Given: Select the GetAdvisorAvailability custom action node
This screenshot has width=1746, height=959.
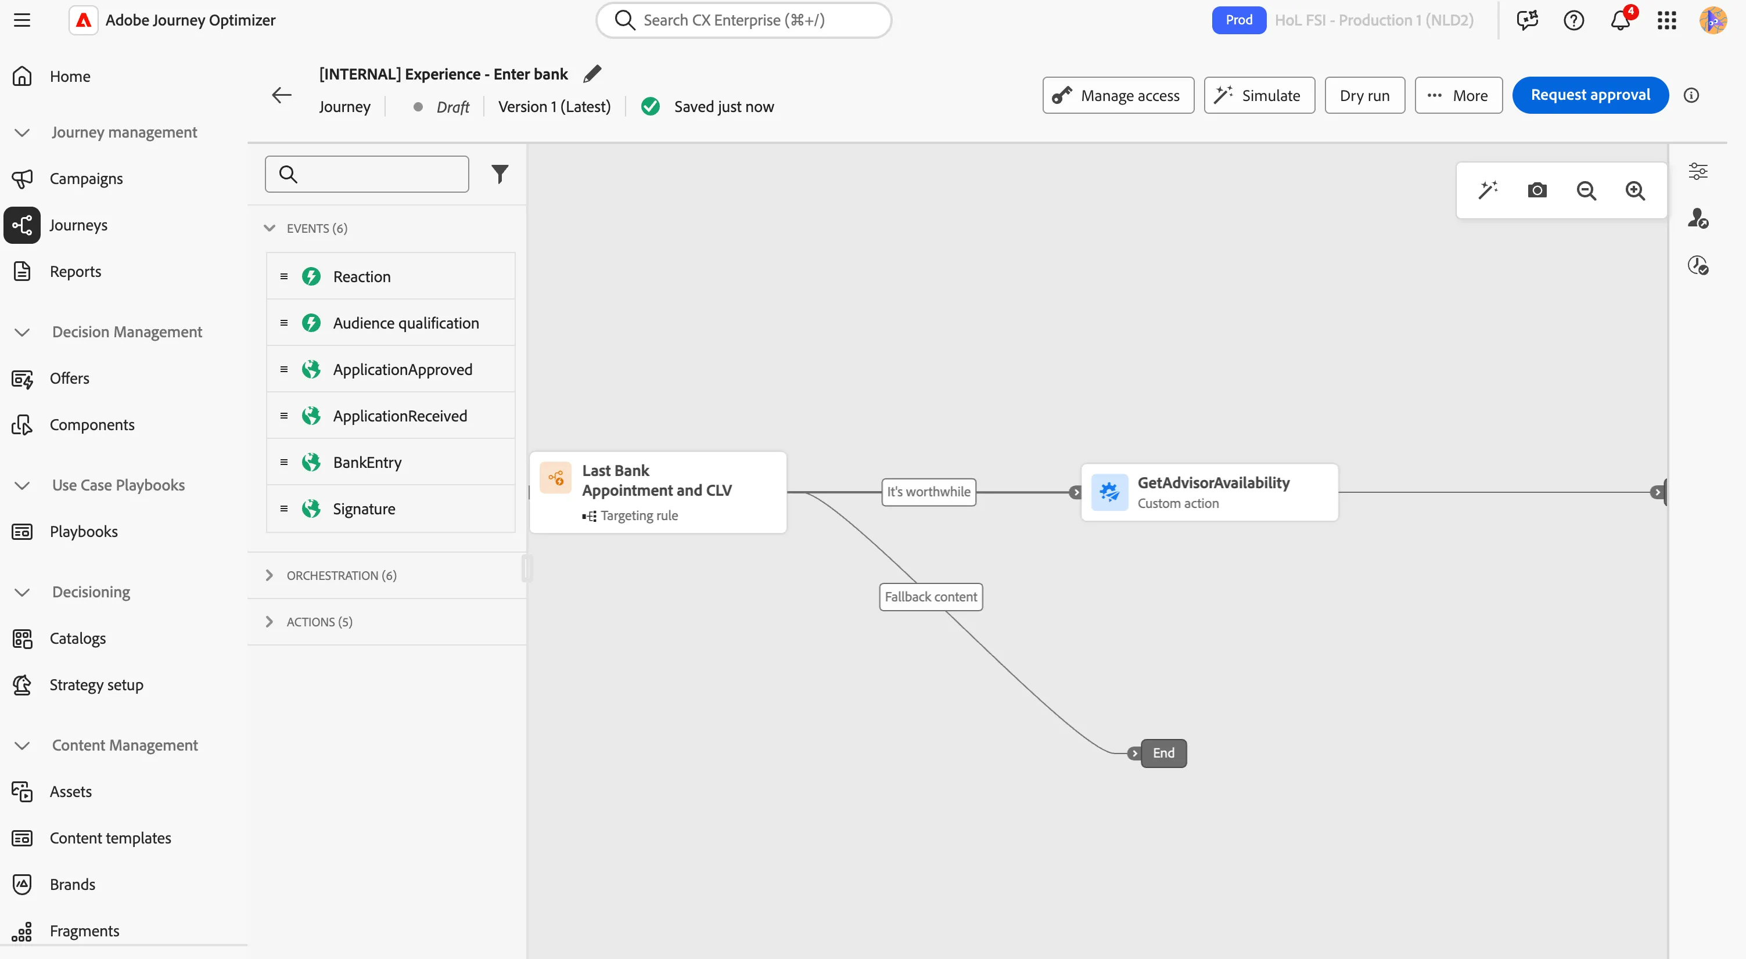Looking at the screenshot, I should point(1209,492).
